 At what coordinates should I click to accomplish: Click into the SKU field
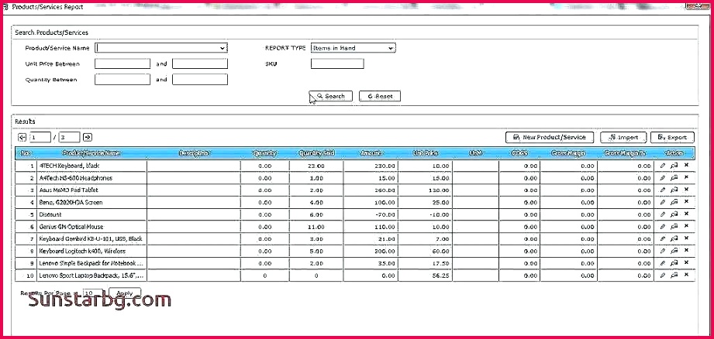coord(337,63)
